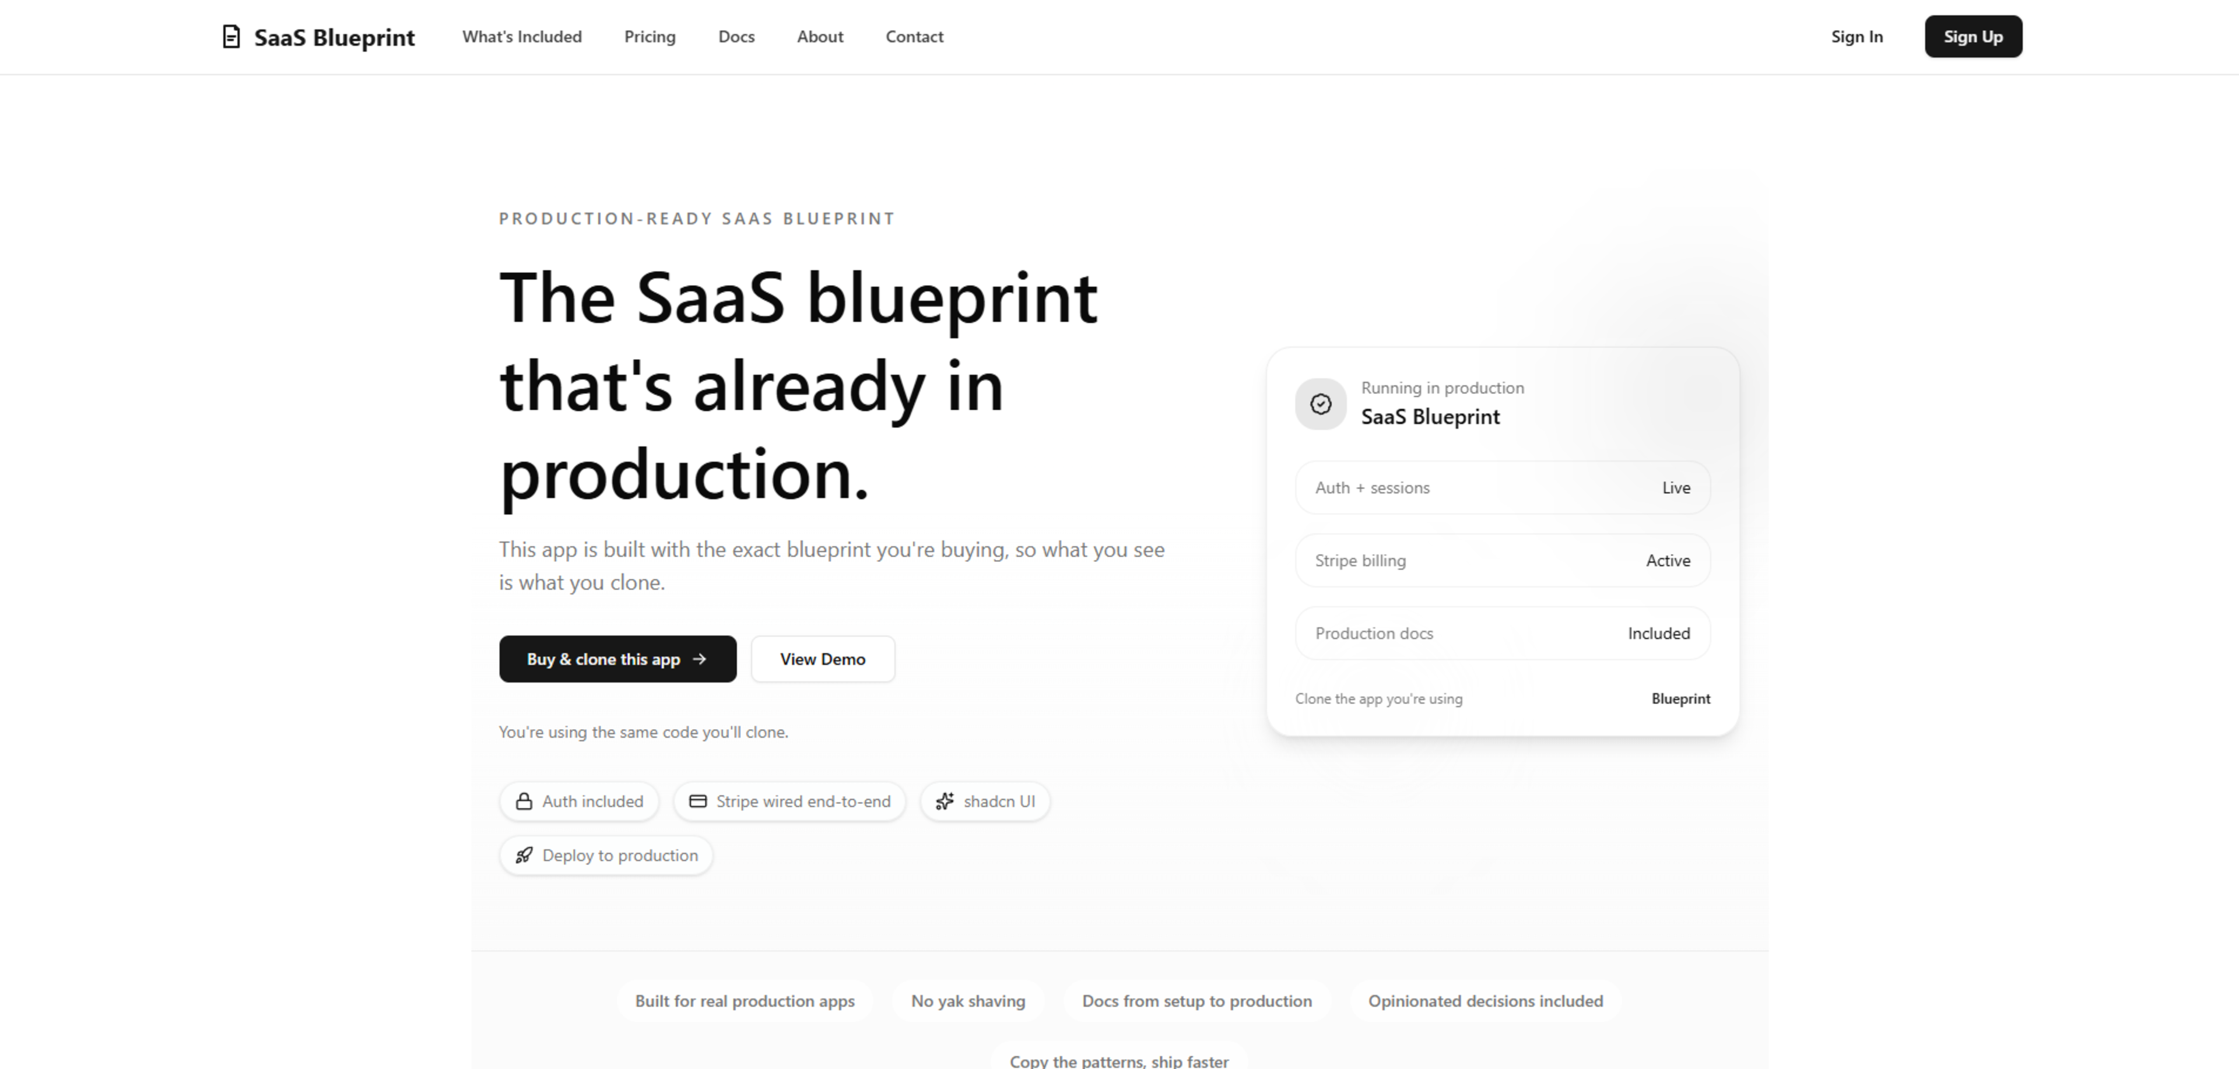Click the credit card icon in Stripe chip
The width and height of the screenshot is (2239, 1069).
698,801
